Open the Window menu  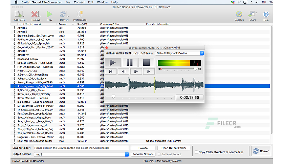click(x=102, y=2)
